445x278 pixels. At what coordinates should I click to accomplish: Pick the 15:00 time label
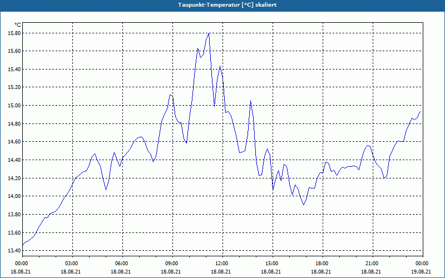pyautogui.click(x=271, y=264)
